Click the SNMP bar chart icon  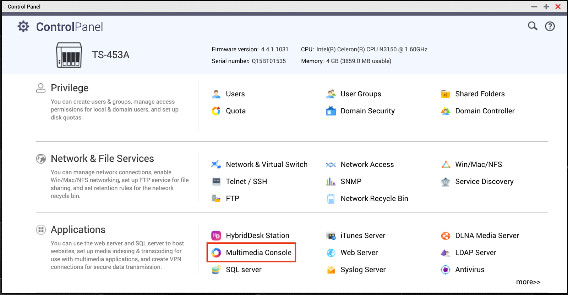[331, 181]
